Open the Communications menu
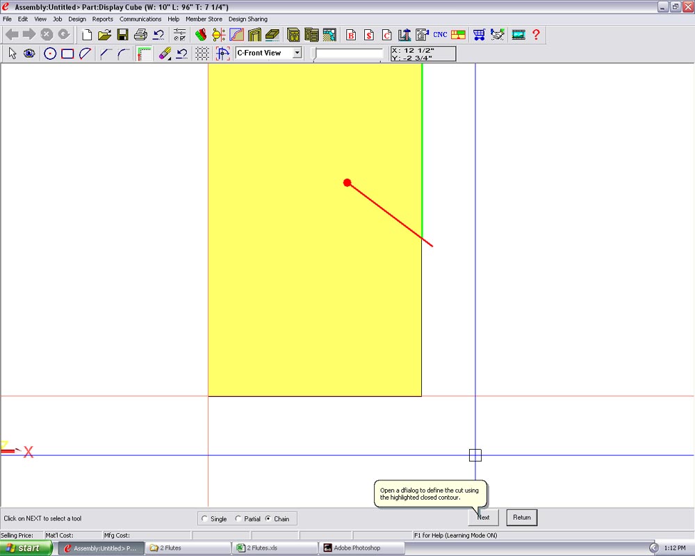695x556 pixels. [x=140, y=19]
